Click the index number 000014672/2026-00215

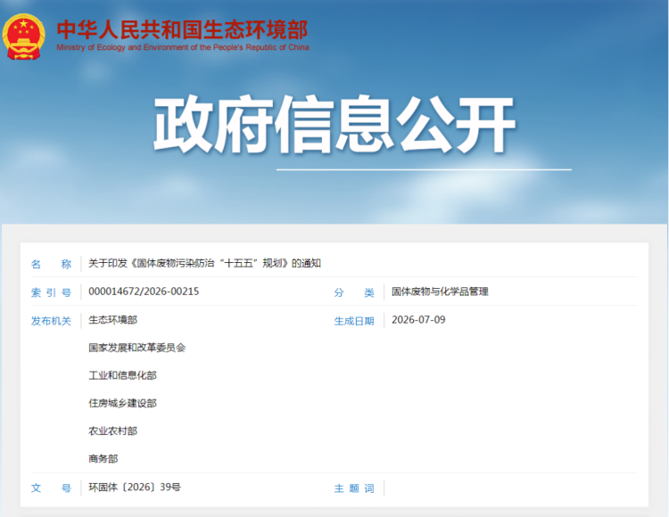(144, 291)
